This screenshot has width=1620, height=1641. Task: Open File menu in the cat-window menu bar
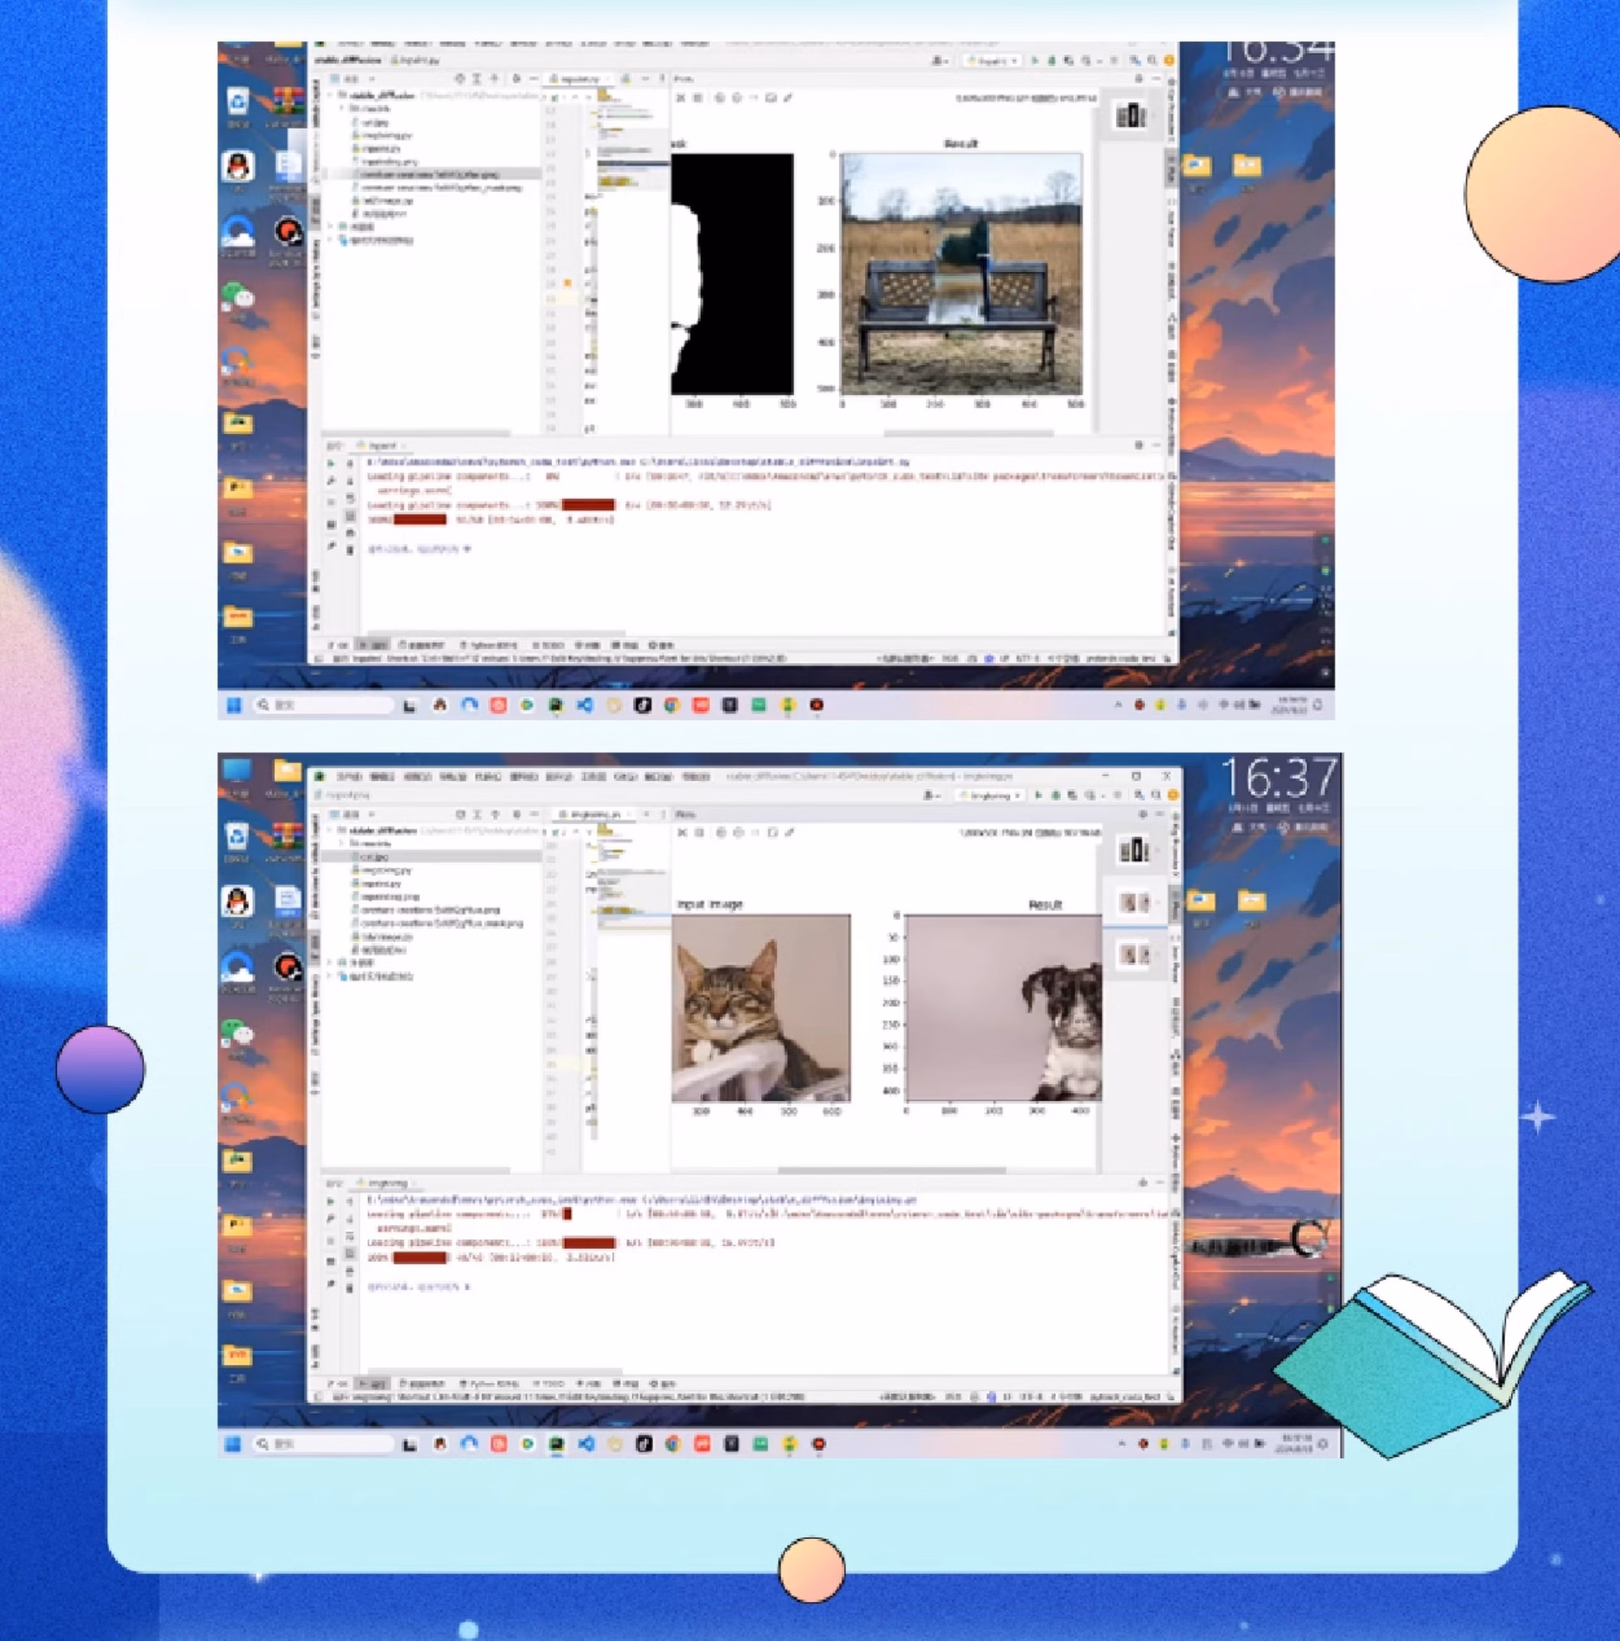[x=348, y=776]
